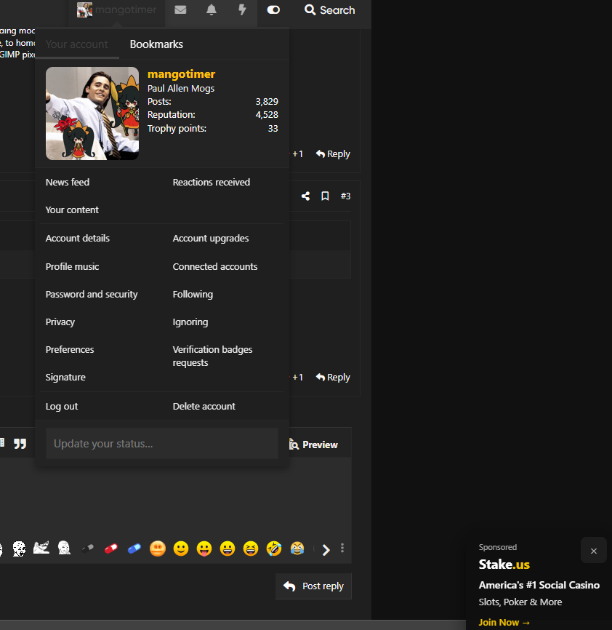Screen dimensions: 612x630
Task: Bookmark post #3 with the bookmark icon
Action: (325, 196)
